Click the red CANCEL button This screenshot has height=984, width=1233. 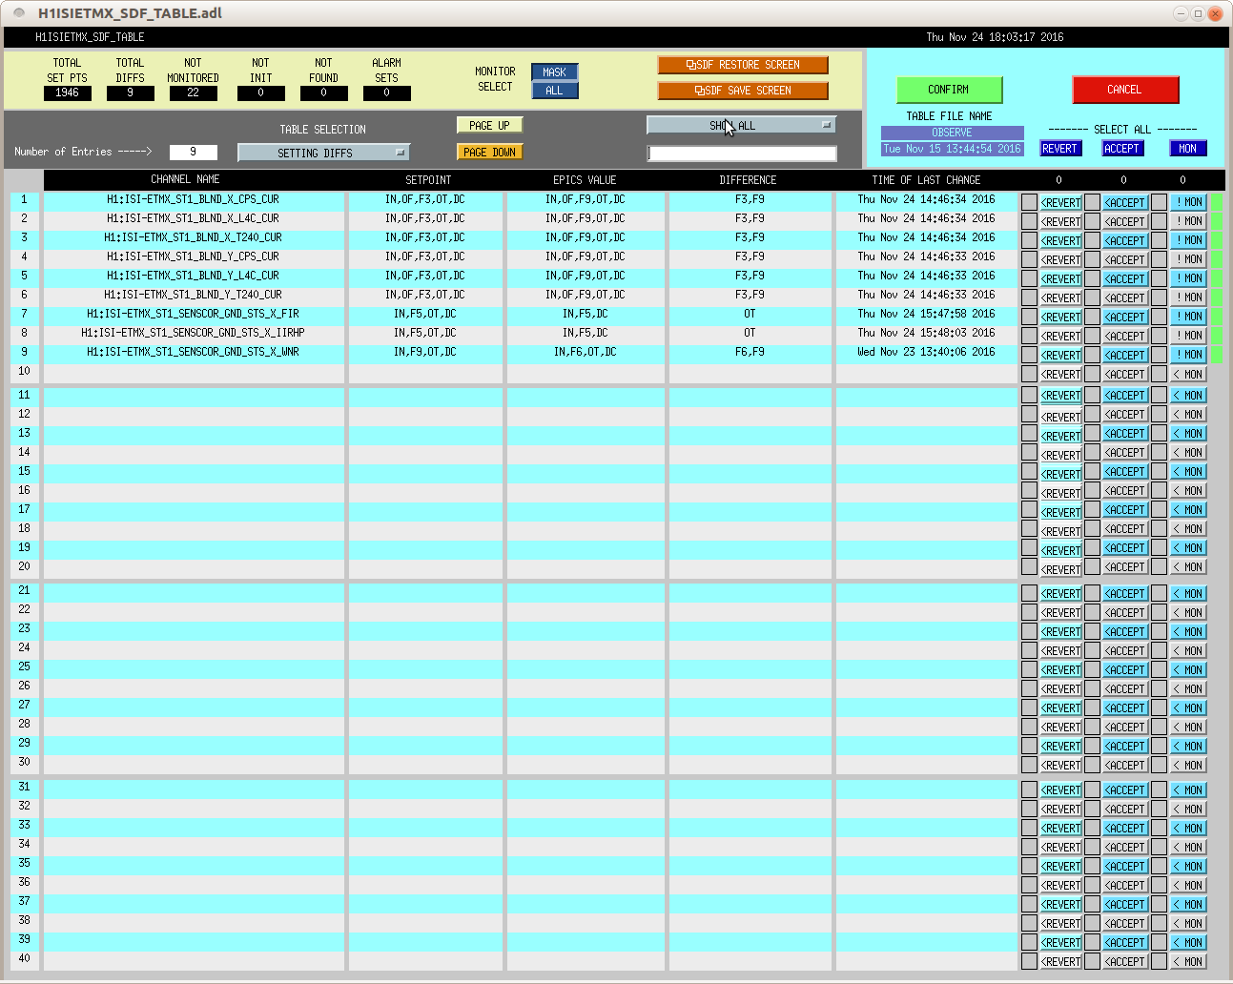pyautogui.click(x=1125, y=90)
